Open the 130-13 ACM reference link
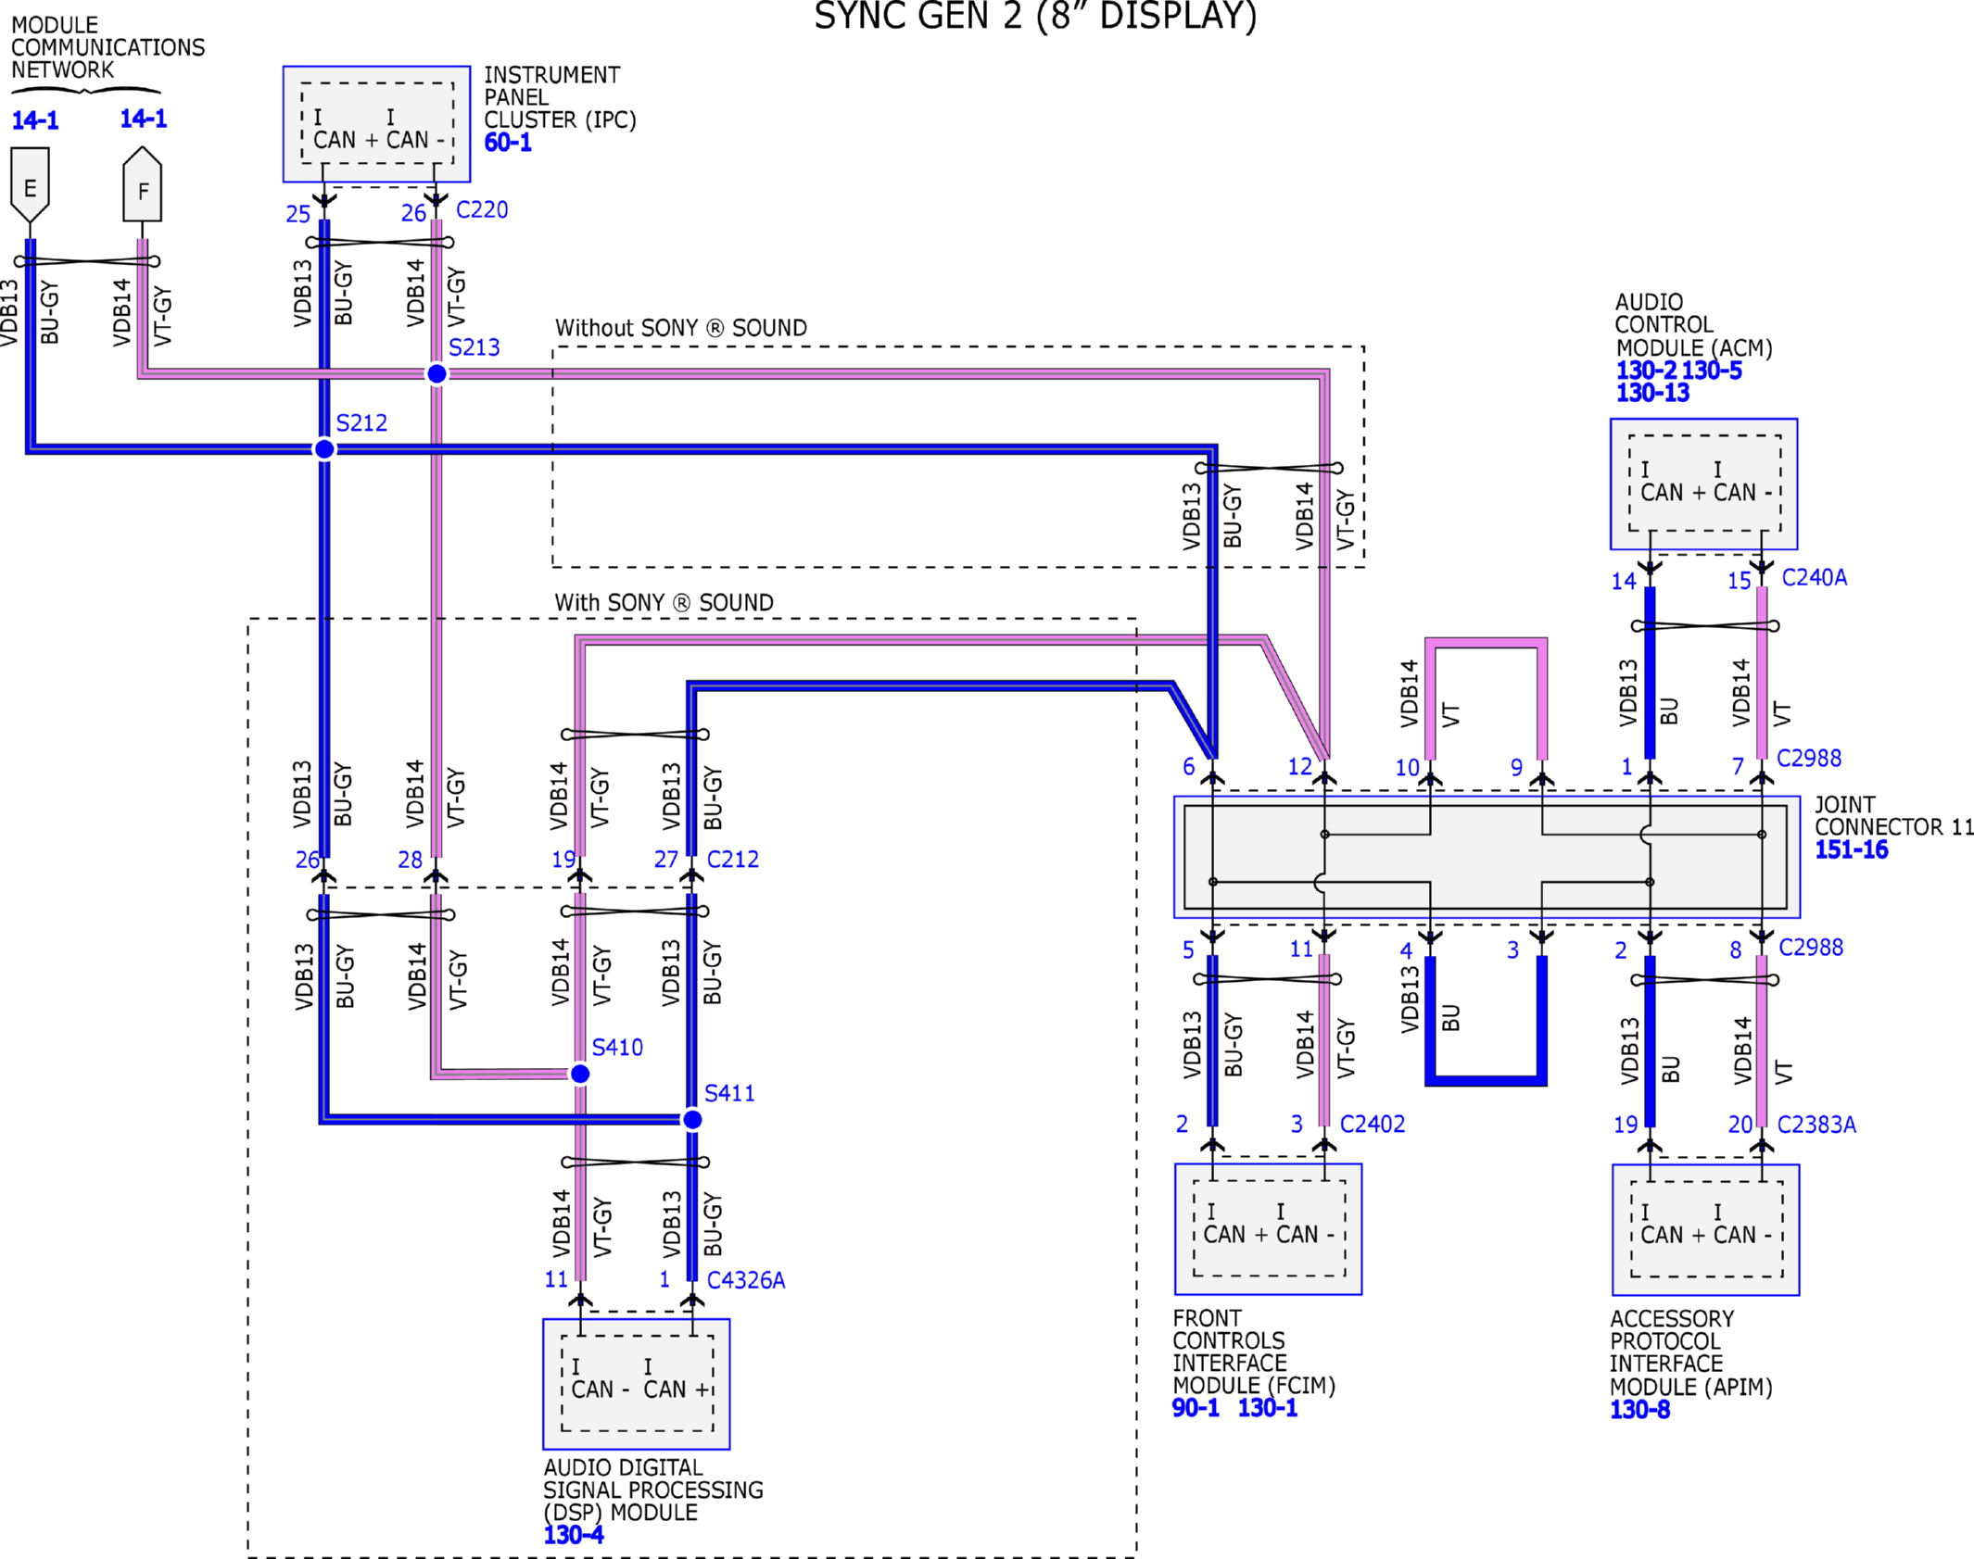Viewport: 1974px width, 1559px height. pyautogui.click(x=1651, y=393)
